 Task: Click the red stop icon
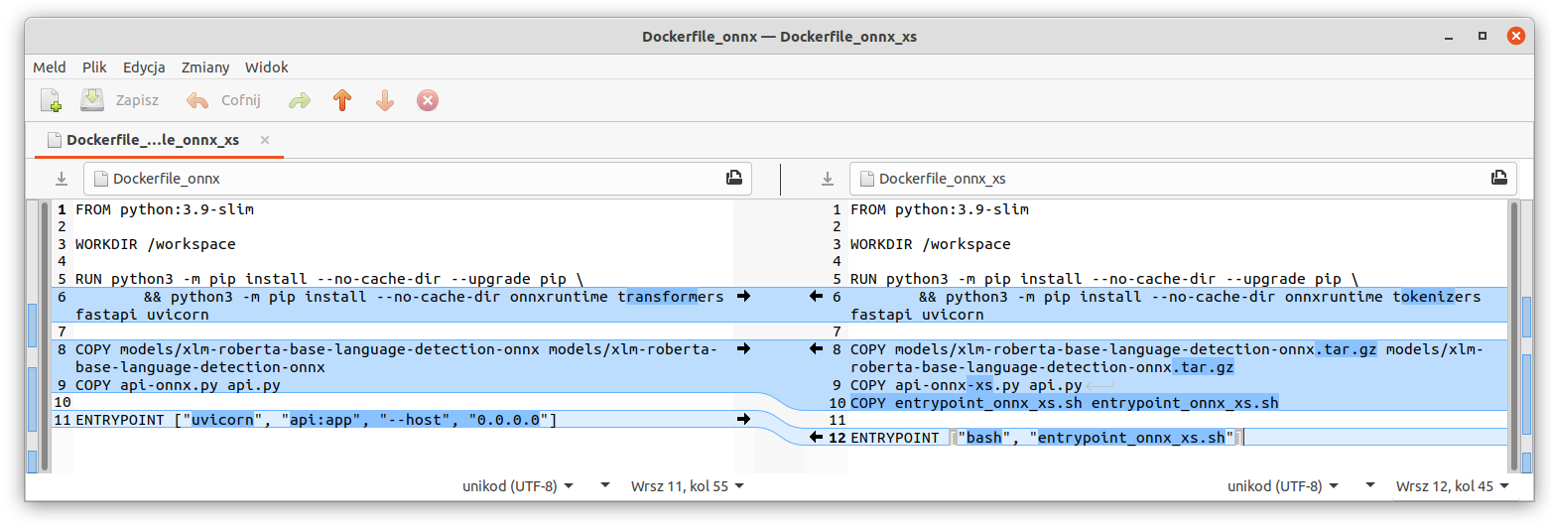(428, 100)
